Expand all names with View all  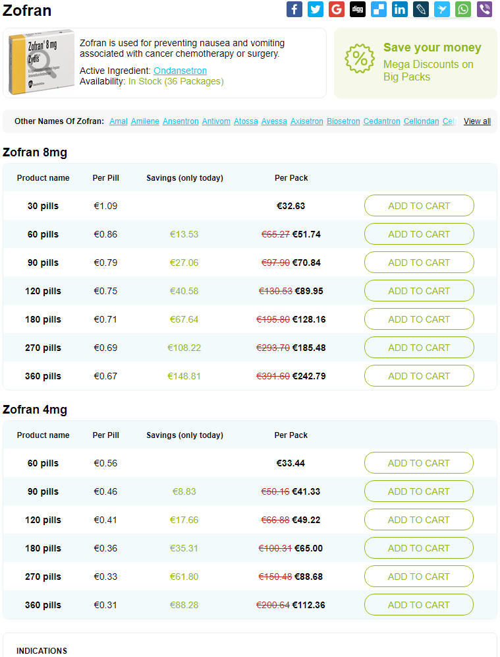click(477, 121)
